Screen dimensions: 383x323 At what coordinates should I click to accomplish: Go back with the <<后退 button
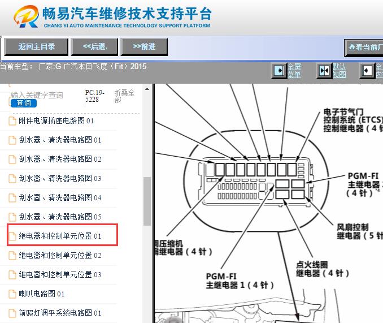tap(94, 46)
